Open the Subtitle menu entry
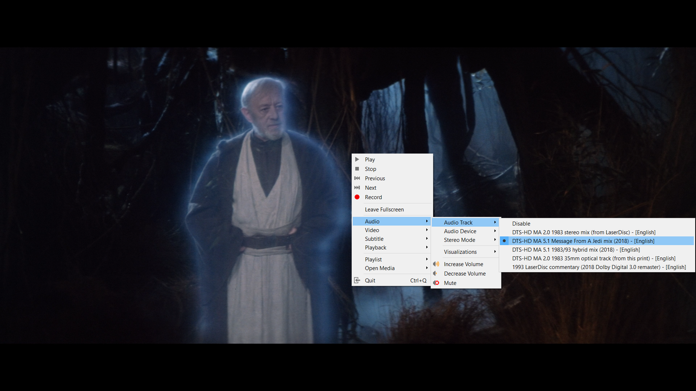696x391 pixels. click(392, 239)
